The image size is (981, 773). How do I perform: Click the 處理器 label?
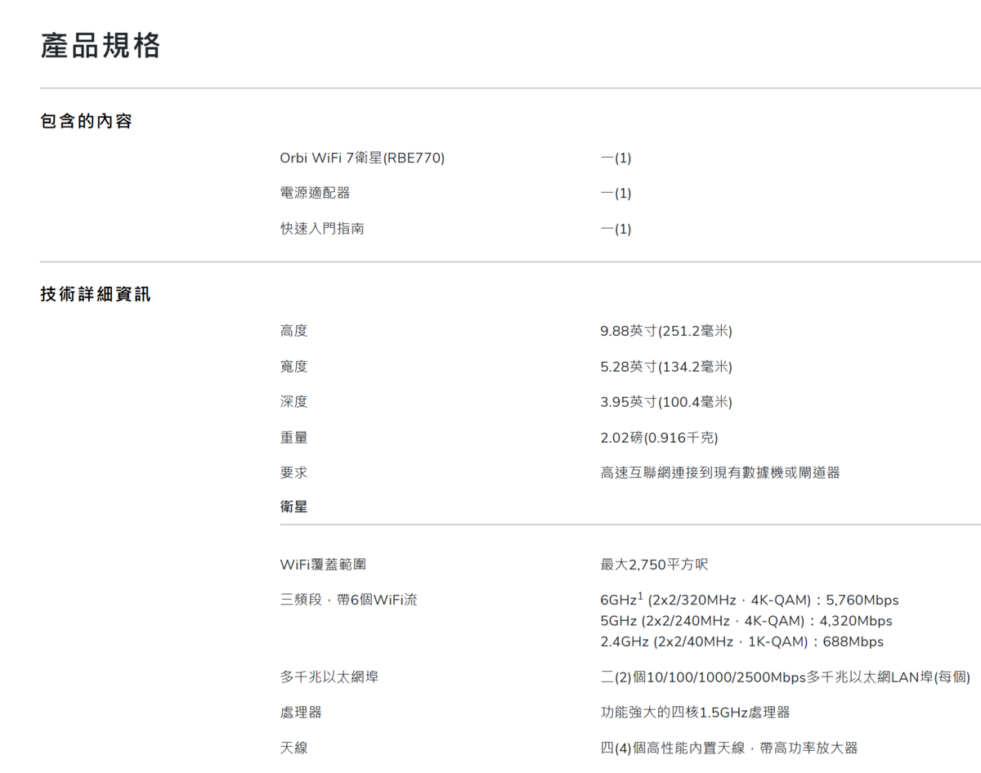tap(301, 713)
